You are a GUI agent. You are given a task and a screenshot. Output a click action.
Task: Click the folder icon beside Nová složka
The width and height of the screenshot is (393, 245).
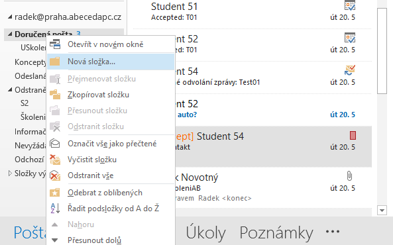click(54, 62)
